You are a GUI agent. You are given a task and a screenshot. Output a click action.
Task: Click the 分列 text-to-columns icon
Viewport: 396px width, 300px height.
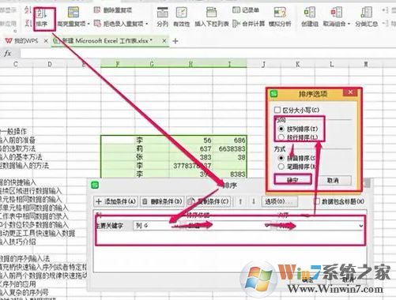coord(162,17)
